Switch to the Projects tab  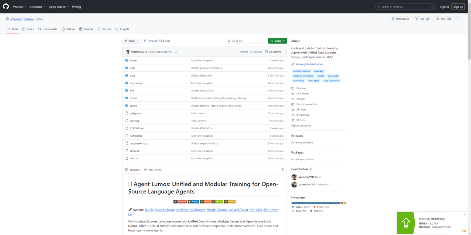tap(86, 29)
